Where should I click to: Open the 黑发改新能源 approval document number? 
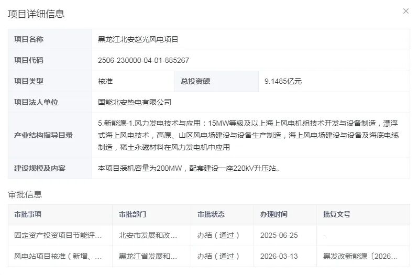pyautogui.click(x=360, y=256)
